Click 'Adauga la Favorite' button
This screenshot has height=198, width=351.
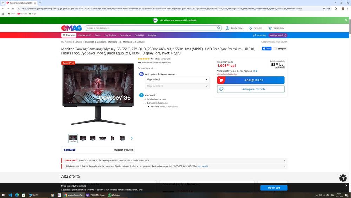251,89
